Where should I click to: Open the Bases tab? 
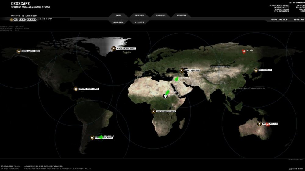pyautogui.click(x=118, y=15)
